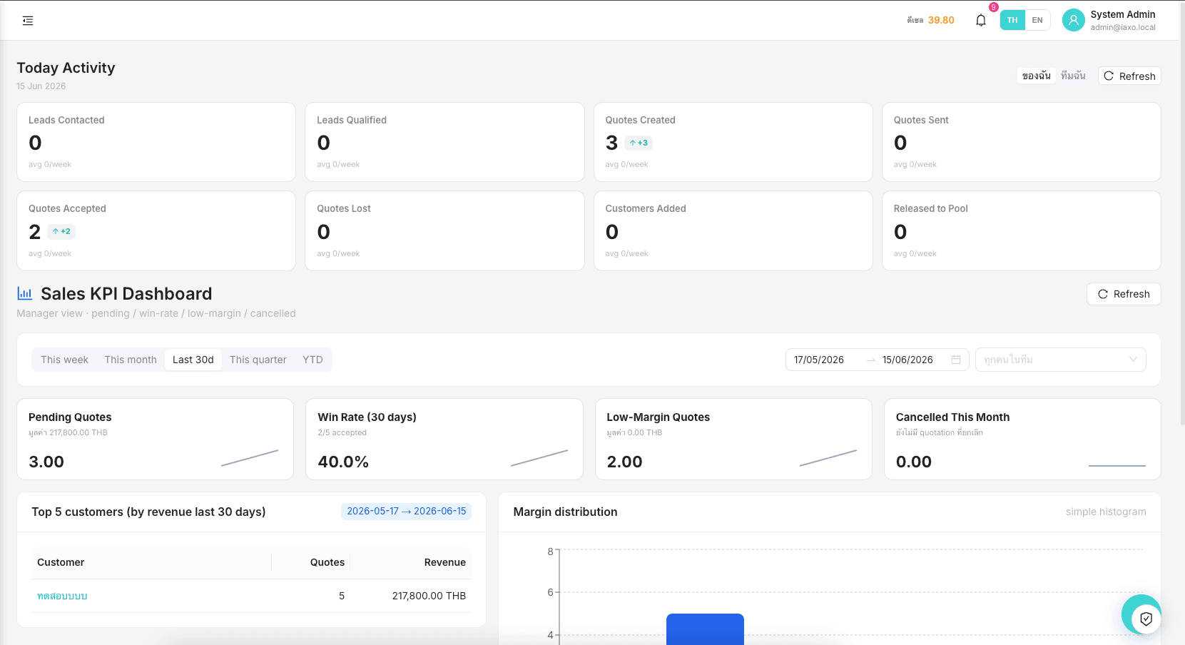
Task: Collapse the sidebar menu icon
Action: (x=28, y=21)
